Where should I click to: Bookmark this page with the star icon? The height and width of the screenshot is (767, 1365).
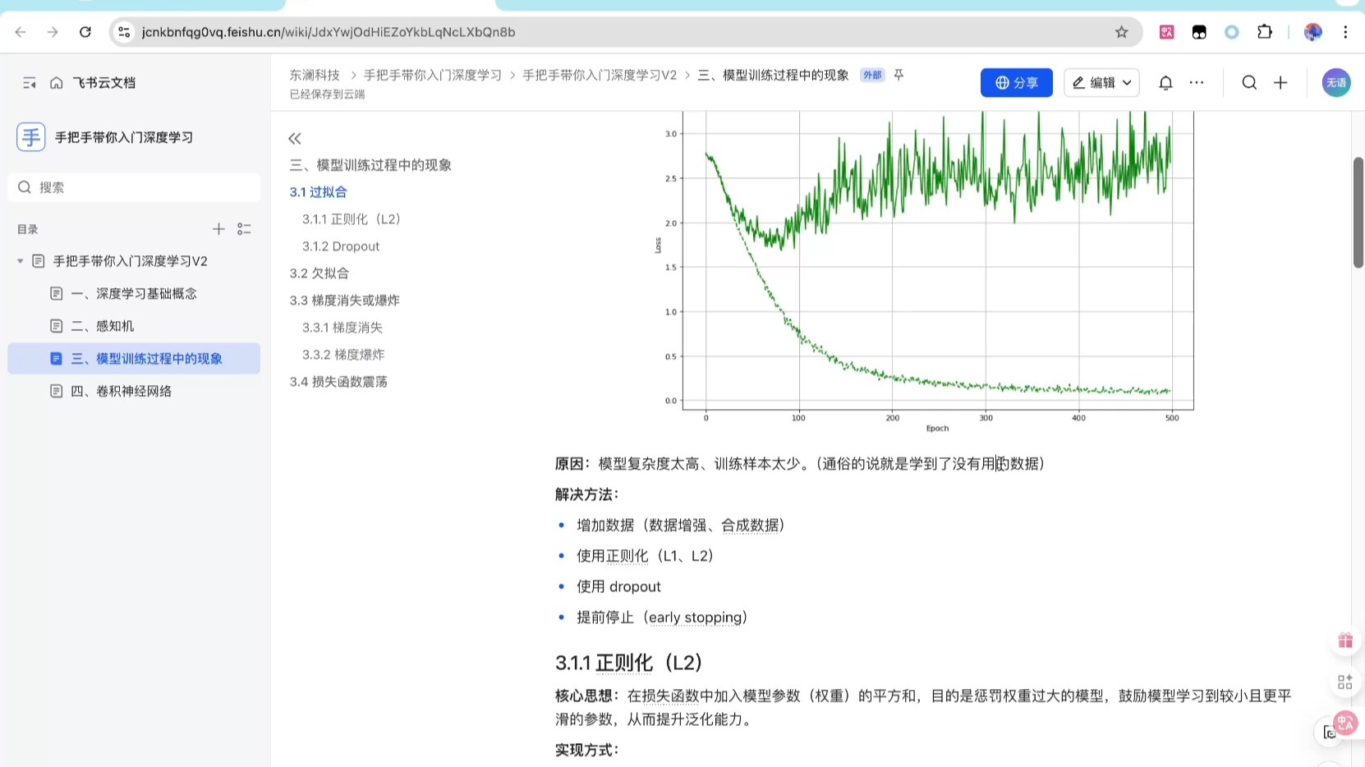(1122, 32)
